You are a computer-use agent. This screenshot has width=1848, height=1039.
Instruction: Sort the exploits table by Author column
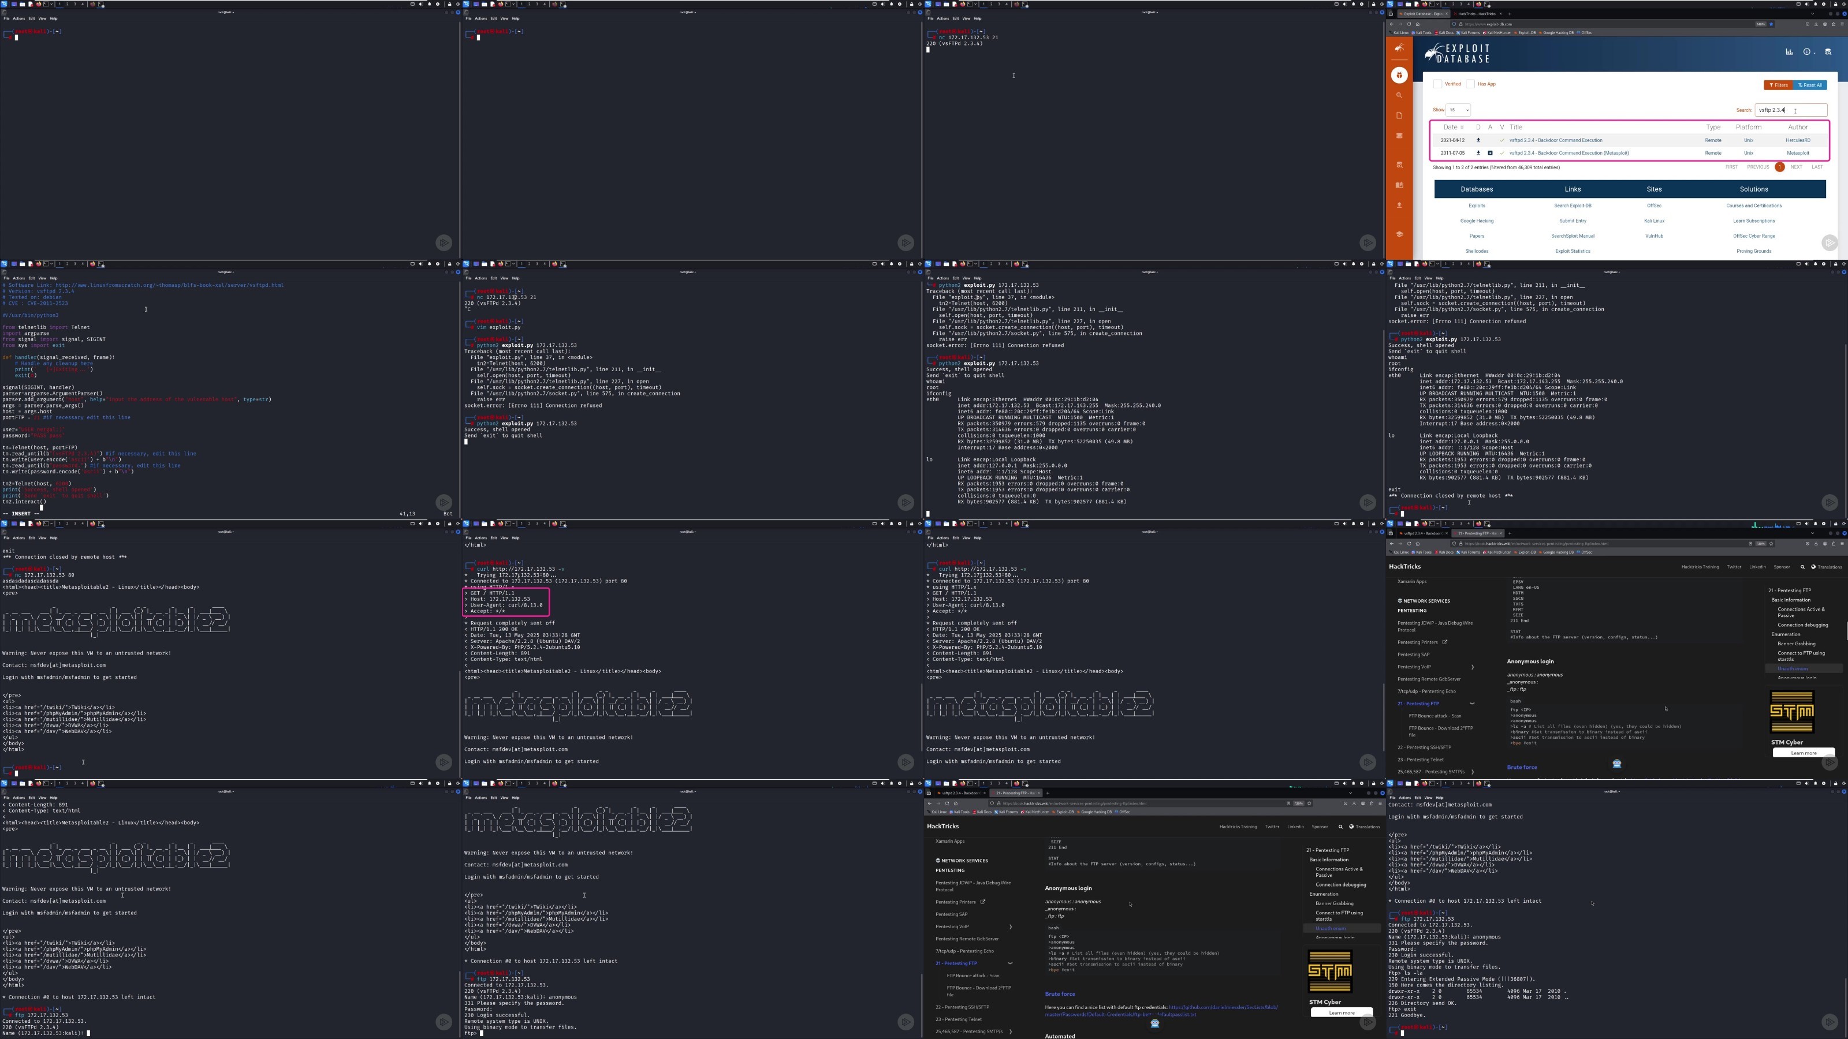(1798, 127)
